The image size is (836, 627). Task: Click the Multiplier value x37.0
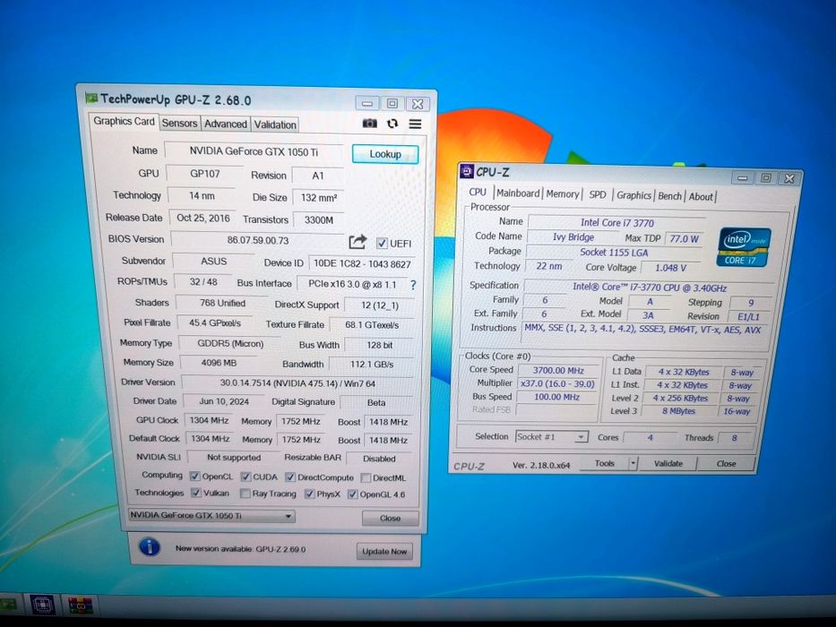coord(557,384)
